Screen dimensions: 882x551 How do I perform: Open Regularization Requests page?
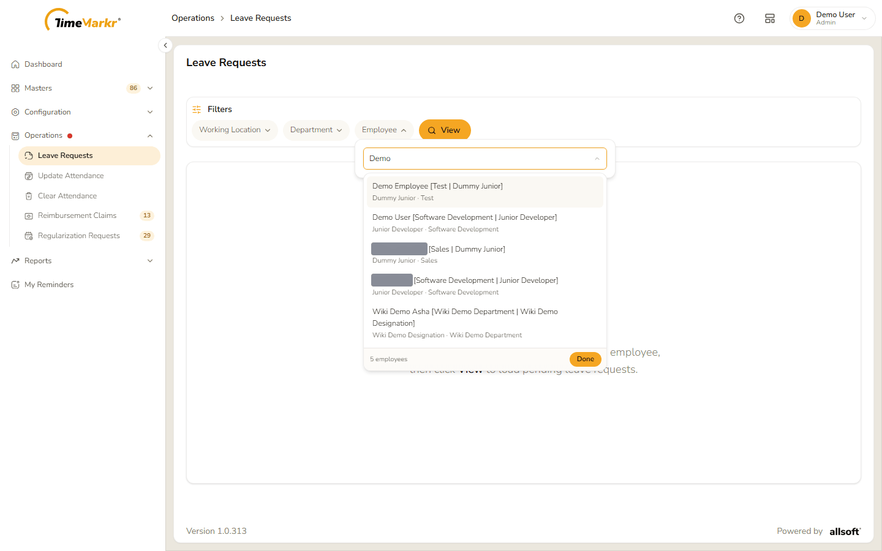tap(89, 236)
